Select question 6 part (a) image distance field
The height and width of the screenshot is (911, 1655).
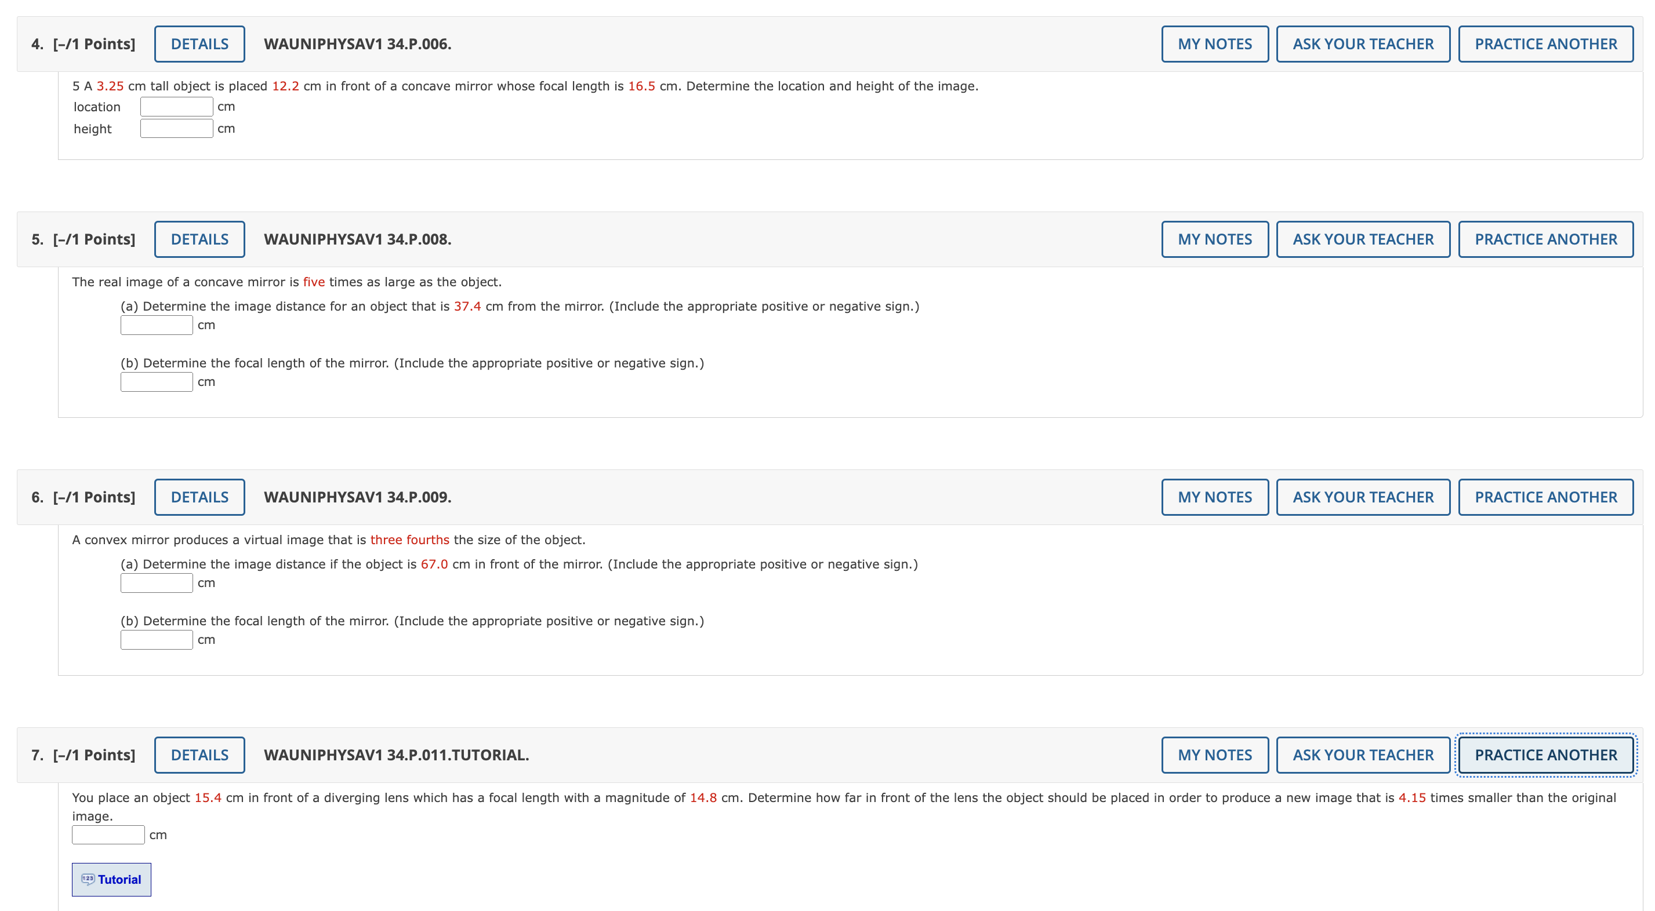pyautogui.click(x=156, y=583)
